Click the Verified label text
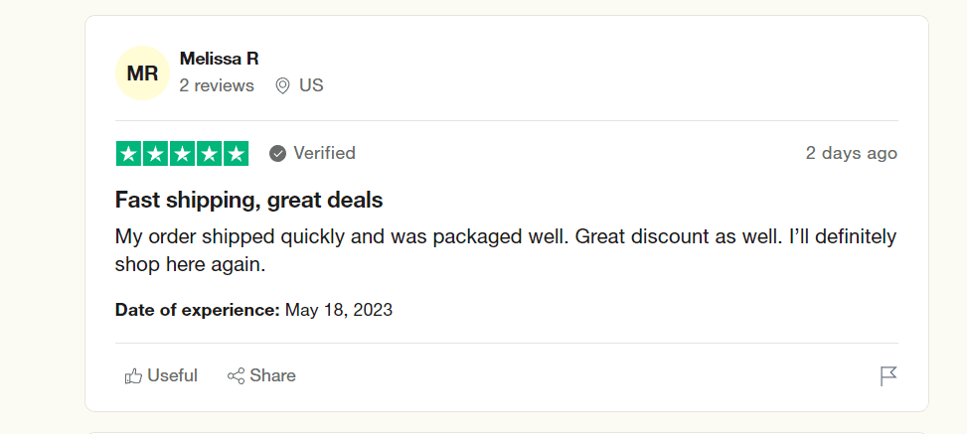This screenshot has height=434, width=967. [324, 153]
